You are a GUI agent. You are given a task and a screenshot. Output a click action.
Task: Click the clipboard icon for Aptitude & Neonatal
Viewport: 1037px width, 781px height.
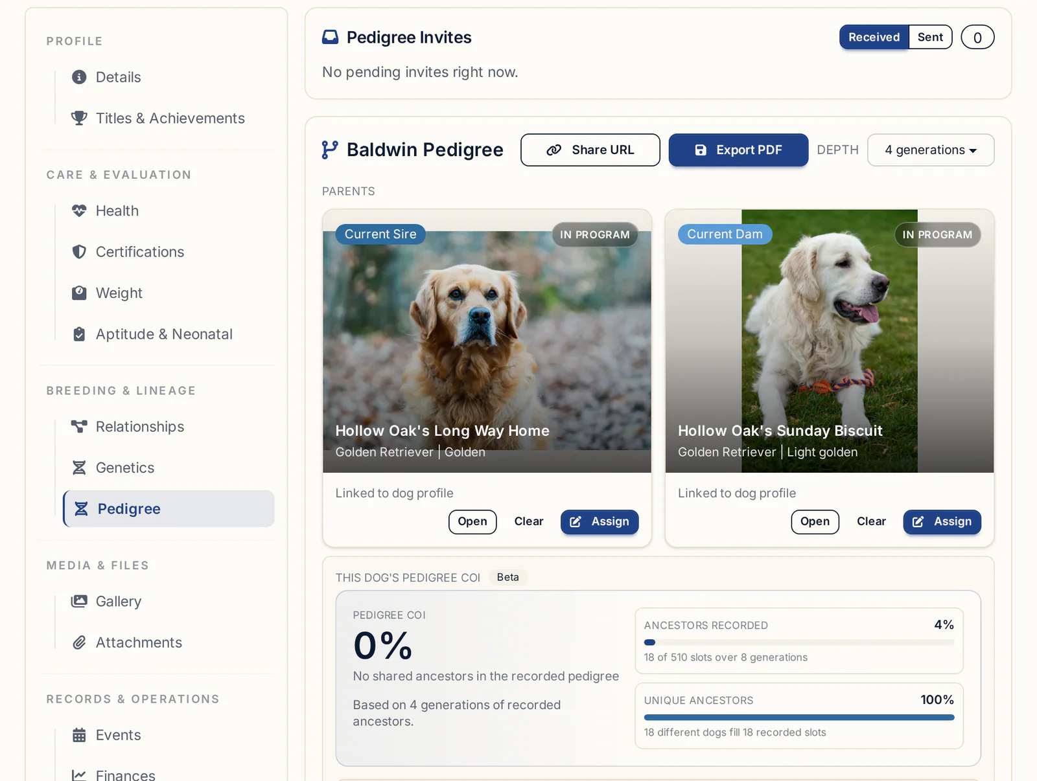79,334
